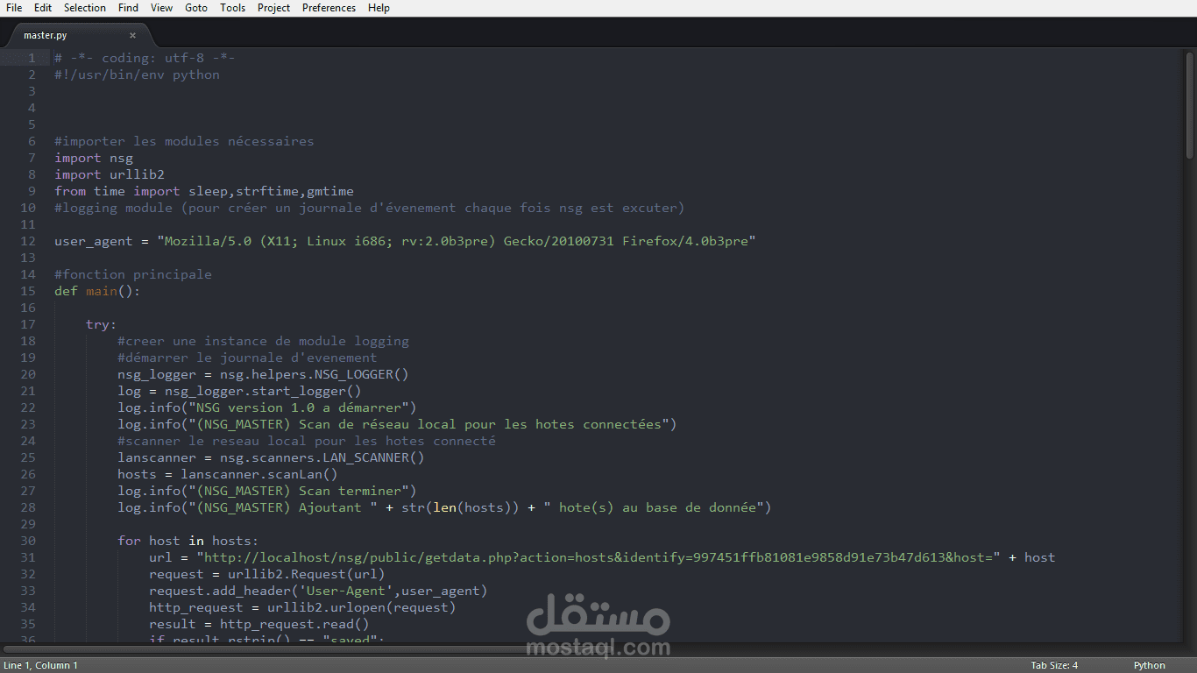Open the Tools menu
This screenshot has height=673, width=1197.
click(x=232, y=8)
